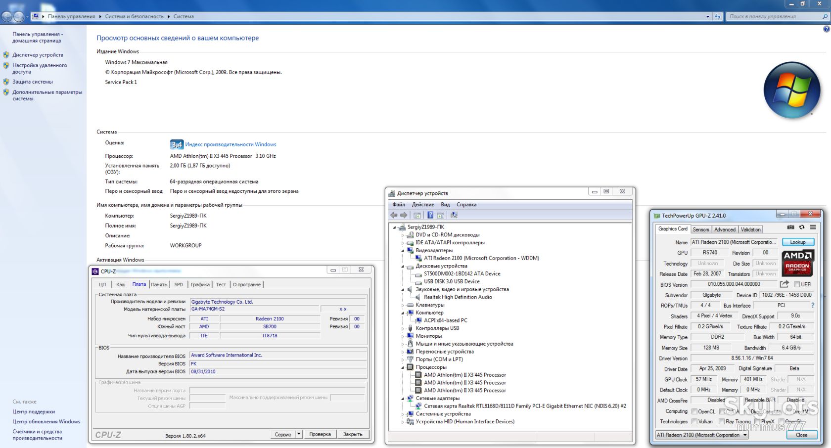Click the Device Manager forward arrow

pos(404,215)
